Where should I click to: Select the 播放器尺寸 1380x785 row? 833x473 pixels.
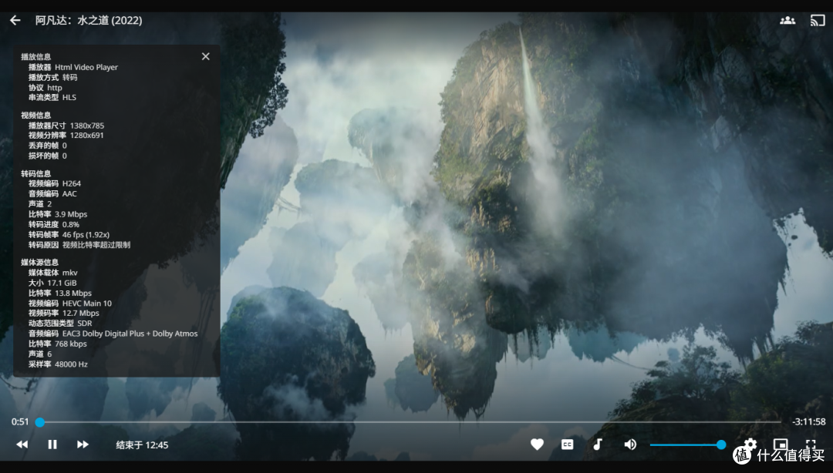pos(66,126)
